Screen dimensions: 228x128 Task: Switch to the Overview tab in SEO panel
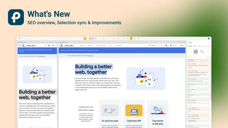pos(190,46)
